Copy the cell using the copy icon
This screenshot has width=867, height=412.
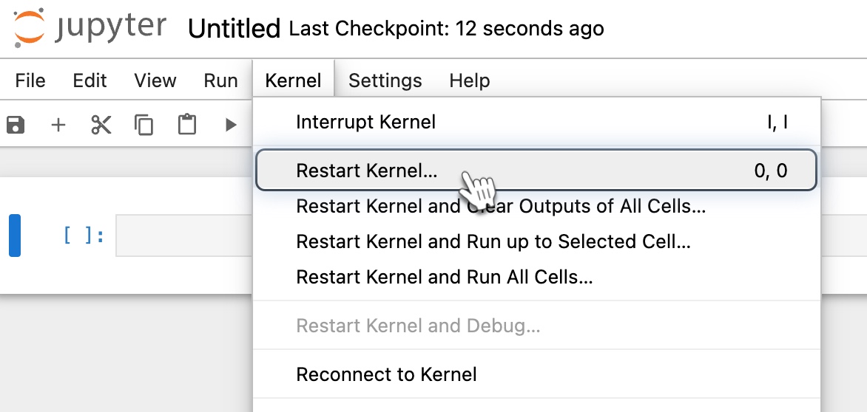pos(144,125)
